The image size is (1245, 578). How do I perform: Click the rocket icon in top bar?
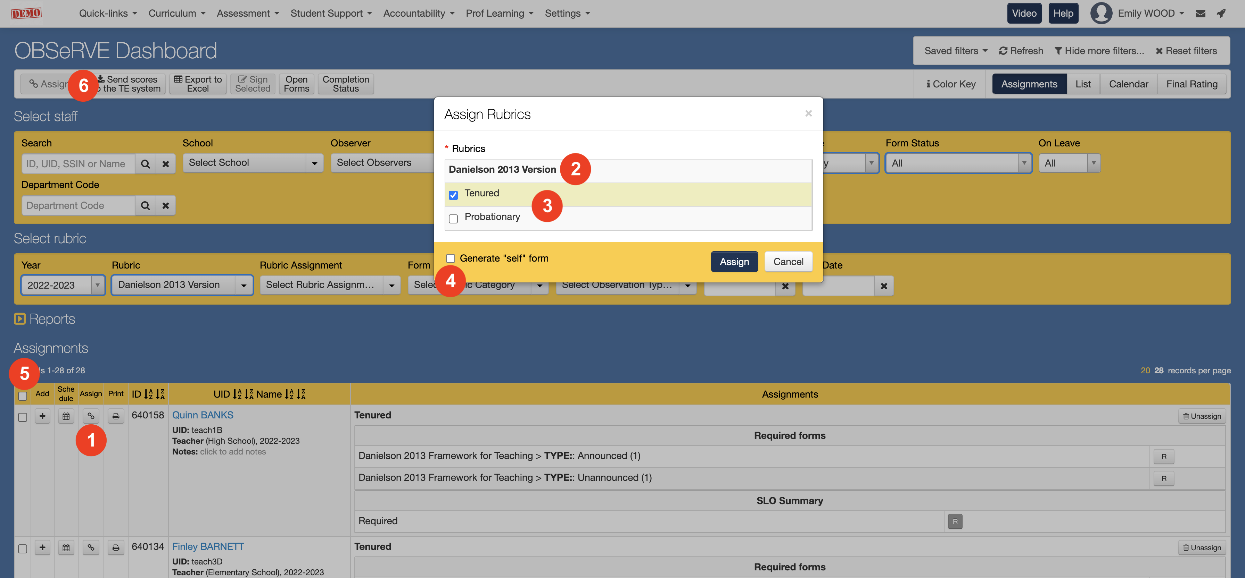pos(1221,14)
